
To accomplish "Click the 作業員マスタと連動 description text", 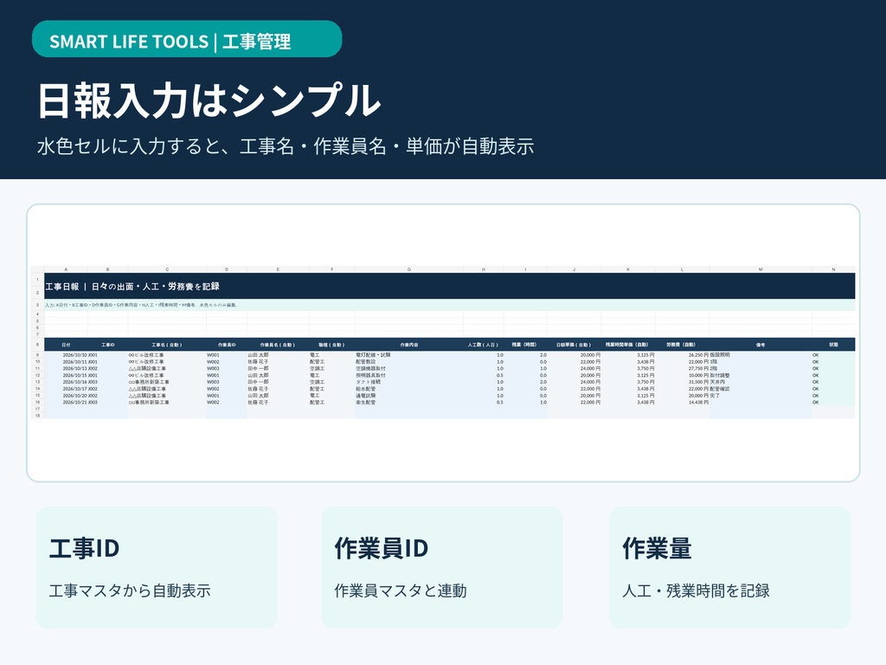I will coord(401,591).
